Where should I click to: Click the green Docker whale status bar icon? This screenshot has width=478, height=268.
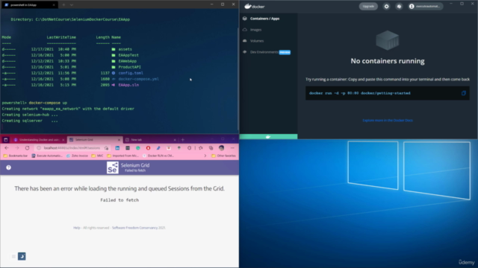(268, 137)
